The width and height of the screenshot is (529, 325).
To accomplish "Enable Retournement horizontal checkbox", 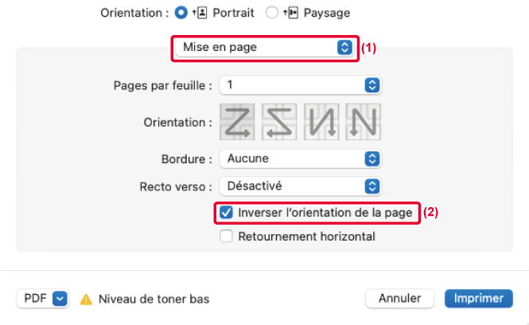I will [x=227, y=236].
